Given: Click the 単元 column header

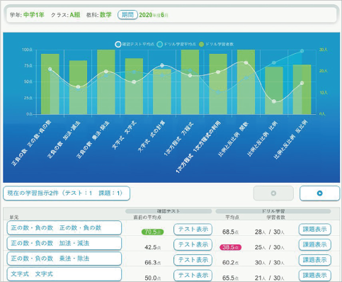Looking at the screenshot, I should point(14,218).
